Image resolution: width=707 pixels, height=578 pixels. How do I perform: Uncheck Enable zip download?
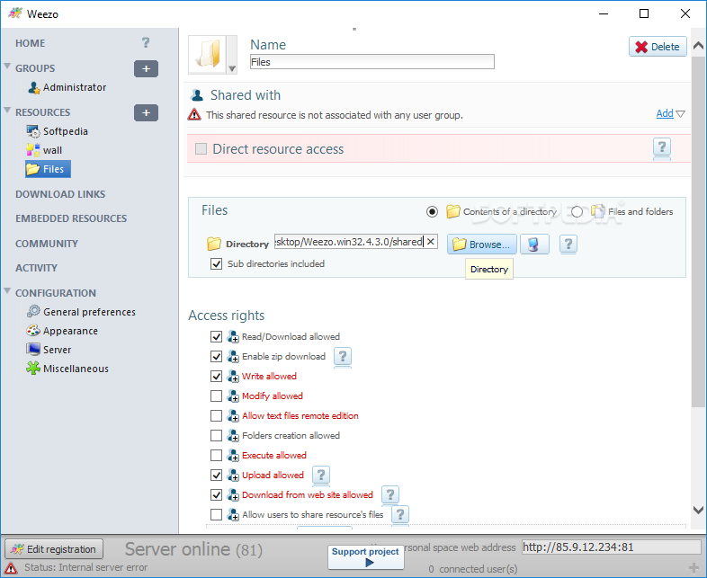pos(217,356)
